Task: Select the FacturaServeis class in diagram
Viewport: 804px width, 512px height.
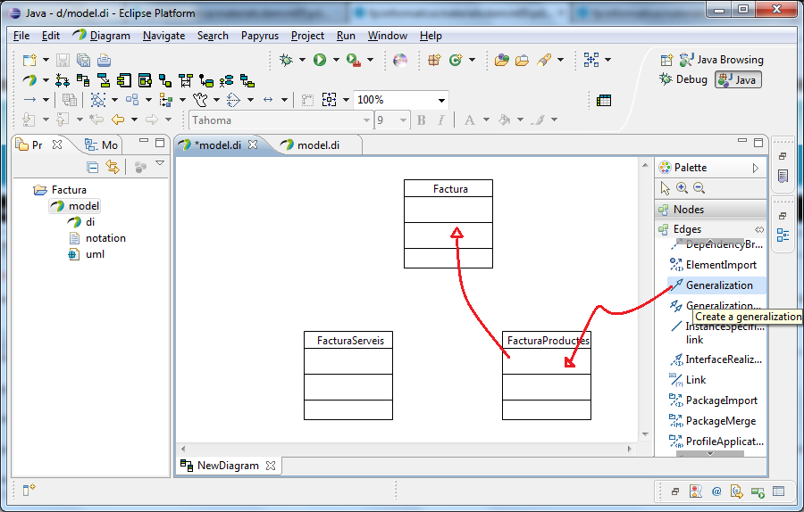Action: (348, 340)
